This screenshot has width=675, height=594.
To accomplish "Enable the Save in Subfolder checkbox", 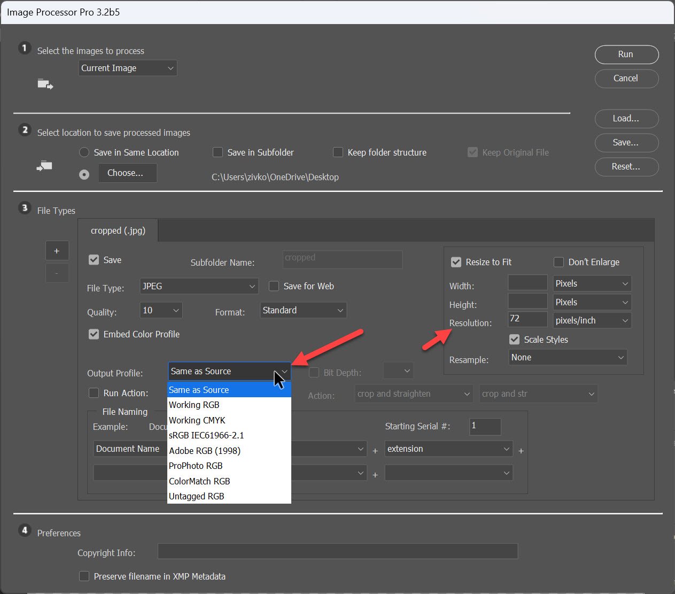I will click(218, 152).
